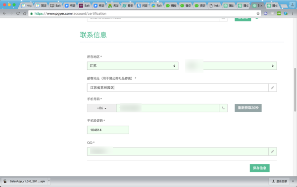The image size is (297, 187).
Task: Click the mailing address field 江苏省苏州园区
Action: click(178, 88)
